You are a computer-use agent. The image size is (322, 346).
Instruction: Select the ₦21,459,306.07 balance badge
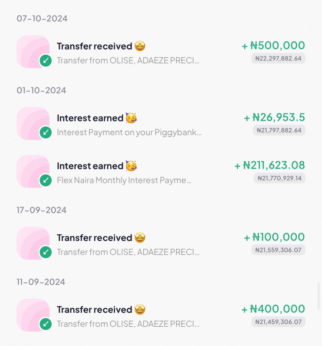pyautogui.click(x=279, y=322)
